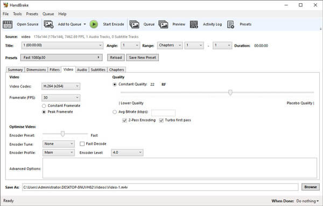The image size is (323, 206).
Task: Click the Add to Queue picture icon
Action: pos(48,24)
